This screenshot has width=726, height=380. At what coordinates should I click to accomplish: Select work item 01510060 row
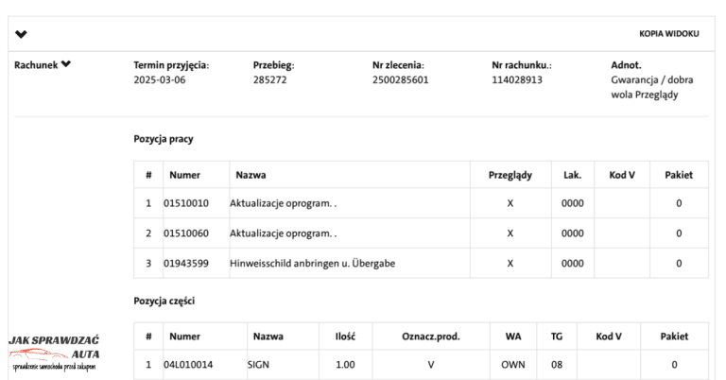pos(186,233)
